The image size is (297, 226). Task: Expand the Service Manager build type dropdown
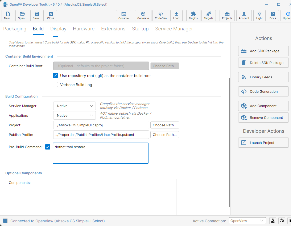75,106
